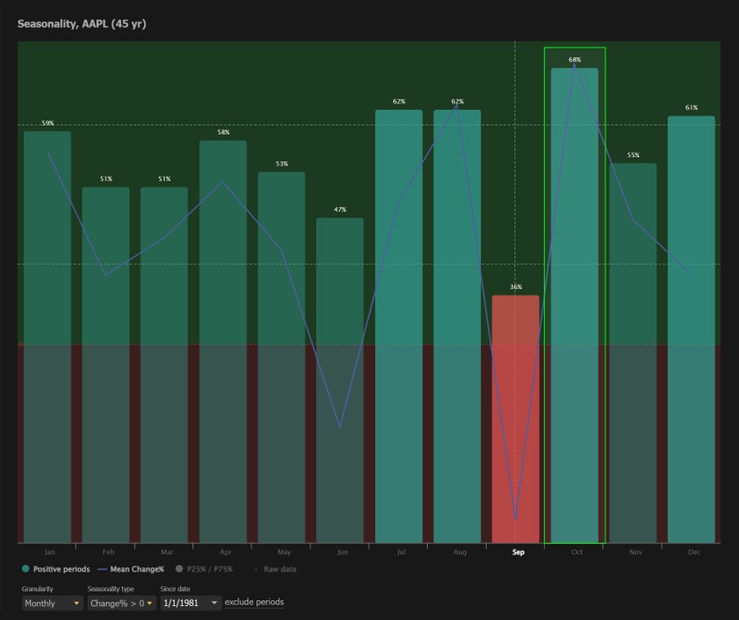Click the red September bar showing 36%
739x620 pixels.
click(x=517, y=411)
